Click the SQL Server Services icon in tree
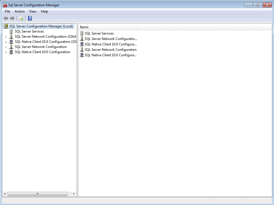The width and height of the screenshot is (274, 205). pos(11,31)
